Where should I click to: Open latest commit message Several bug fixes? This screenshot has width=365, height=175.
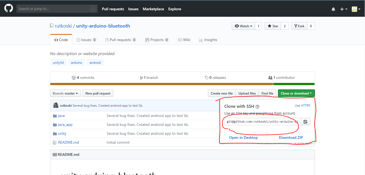point(108,106)
